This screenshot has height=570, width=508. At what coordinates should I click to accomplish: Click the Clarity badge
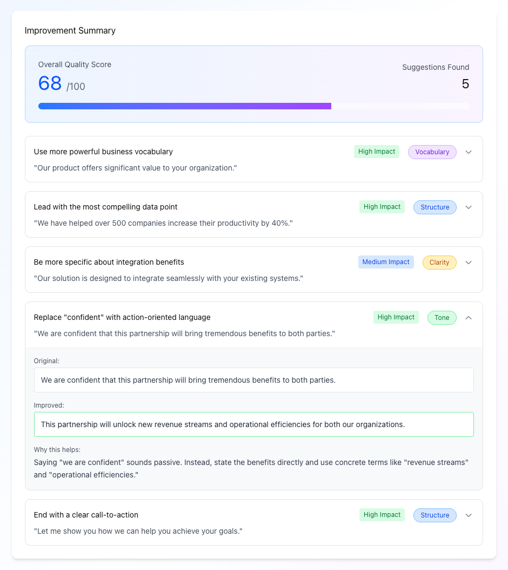pyautogui.click(x=439, y=263)
